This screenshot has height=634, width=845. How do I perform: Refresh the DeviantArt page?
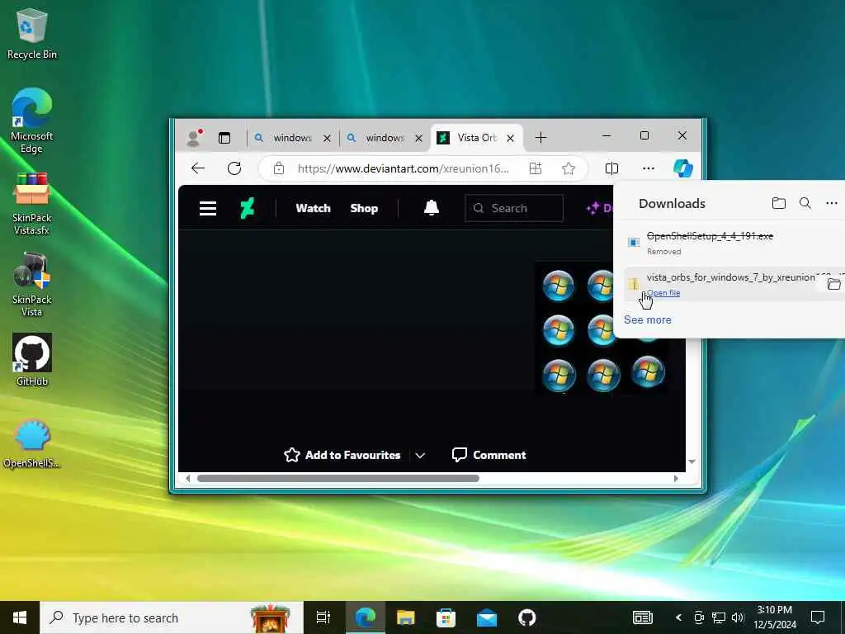pos(234,168)
